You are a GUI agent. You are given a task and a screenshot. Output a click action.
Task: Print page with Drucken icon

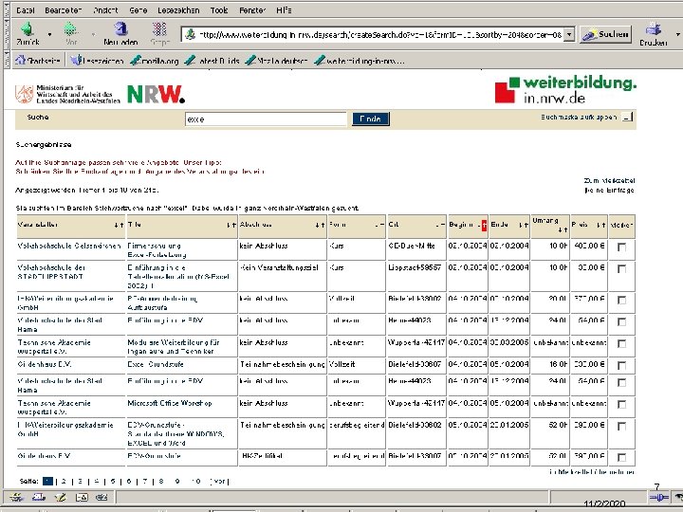(x=653, y=29)
